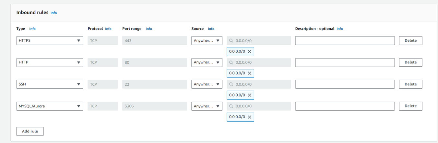Expand Source dropdown for HTTP rule
The image size is (438, 143).
(207, 62)
